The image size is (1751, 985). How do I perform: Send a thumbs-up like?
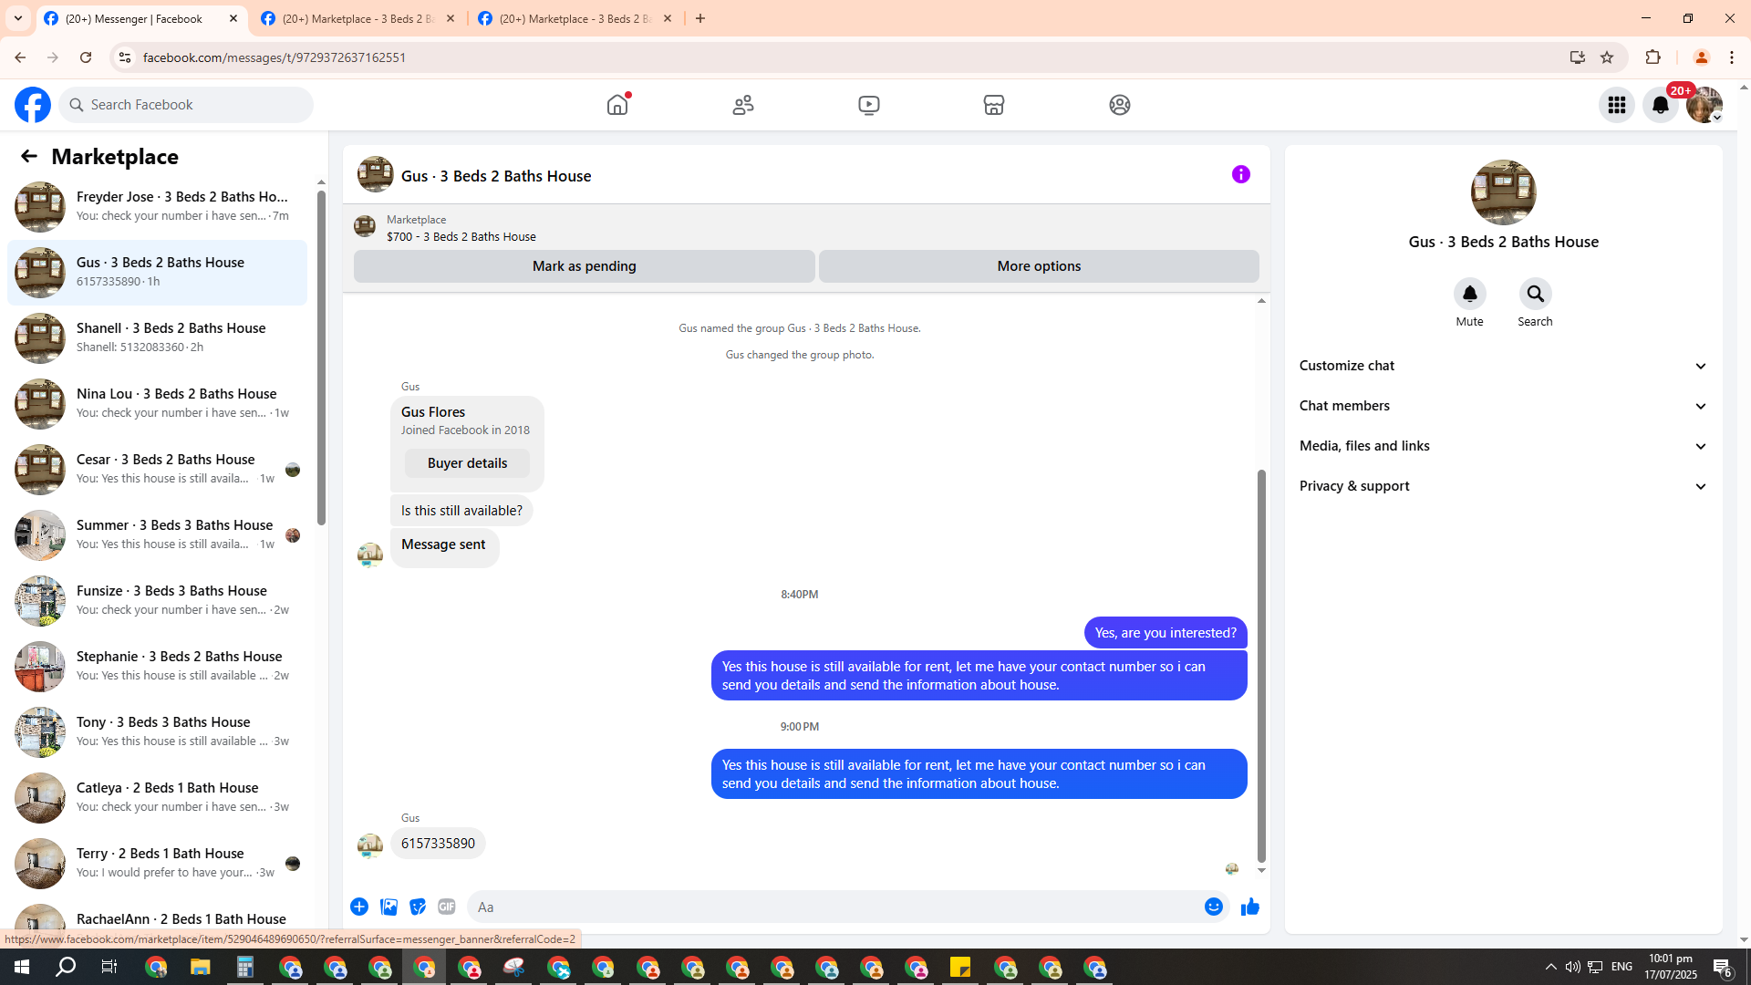pos(1250,907)
